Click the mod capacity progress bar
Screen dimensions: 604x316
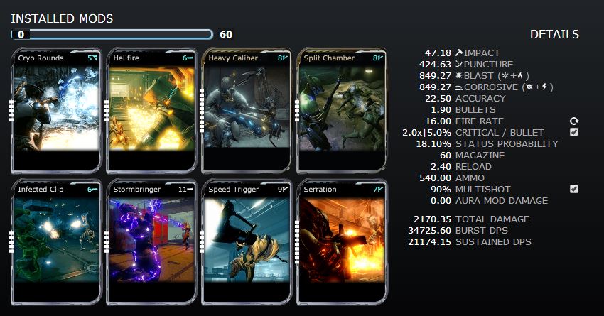(112, 34)
